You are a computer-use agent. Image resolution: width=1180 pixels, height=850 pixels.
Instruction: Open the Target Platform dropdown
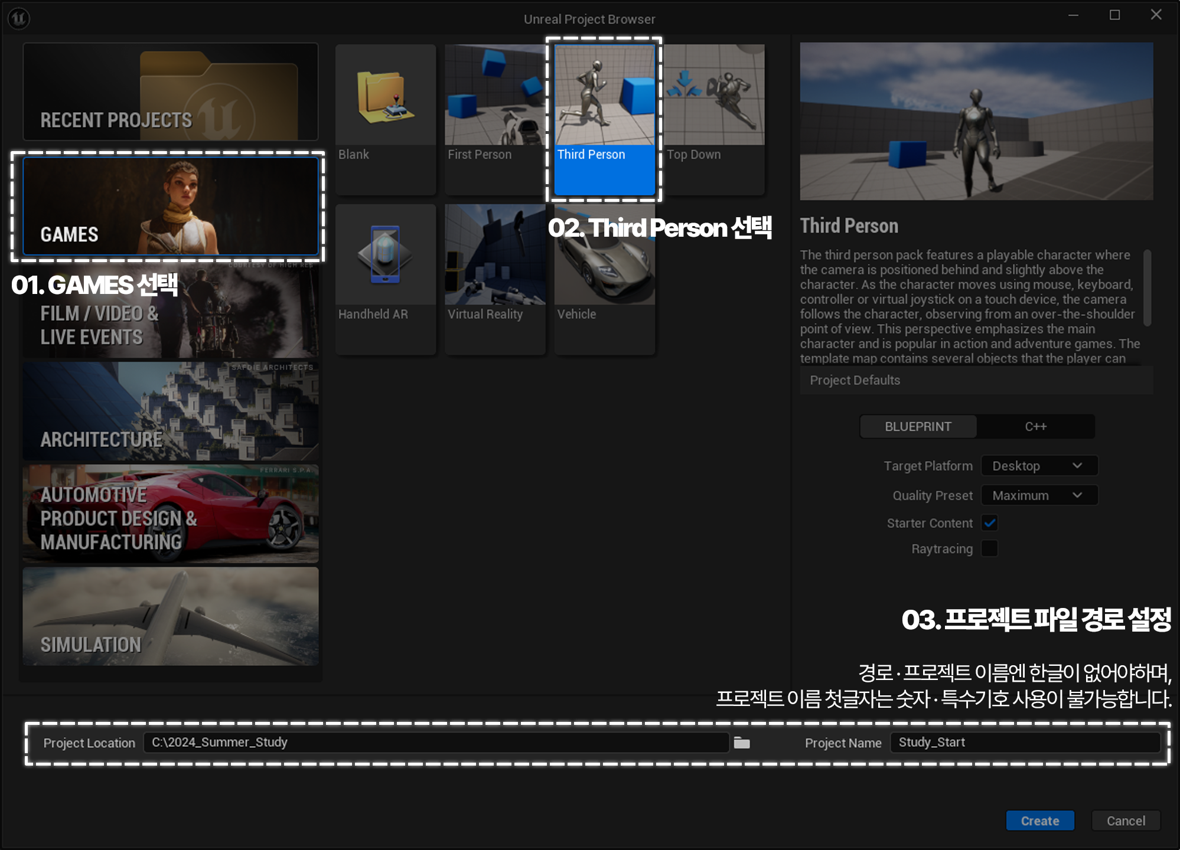coord(1039,466)
